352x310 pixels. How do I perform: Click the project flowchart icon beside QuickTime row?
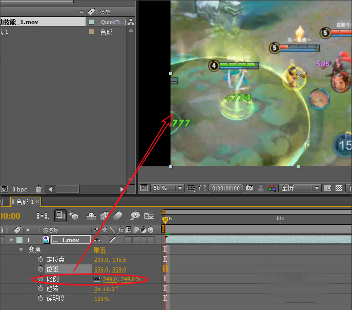pyautogui.click(x=130, y=22)
